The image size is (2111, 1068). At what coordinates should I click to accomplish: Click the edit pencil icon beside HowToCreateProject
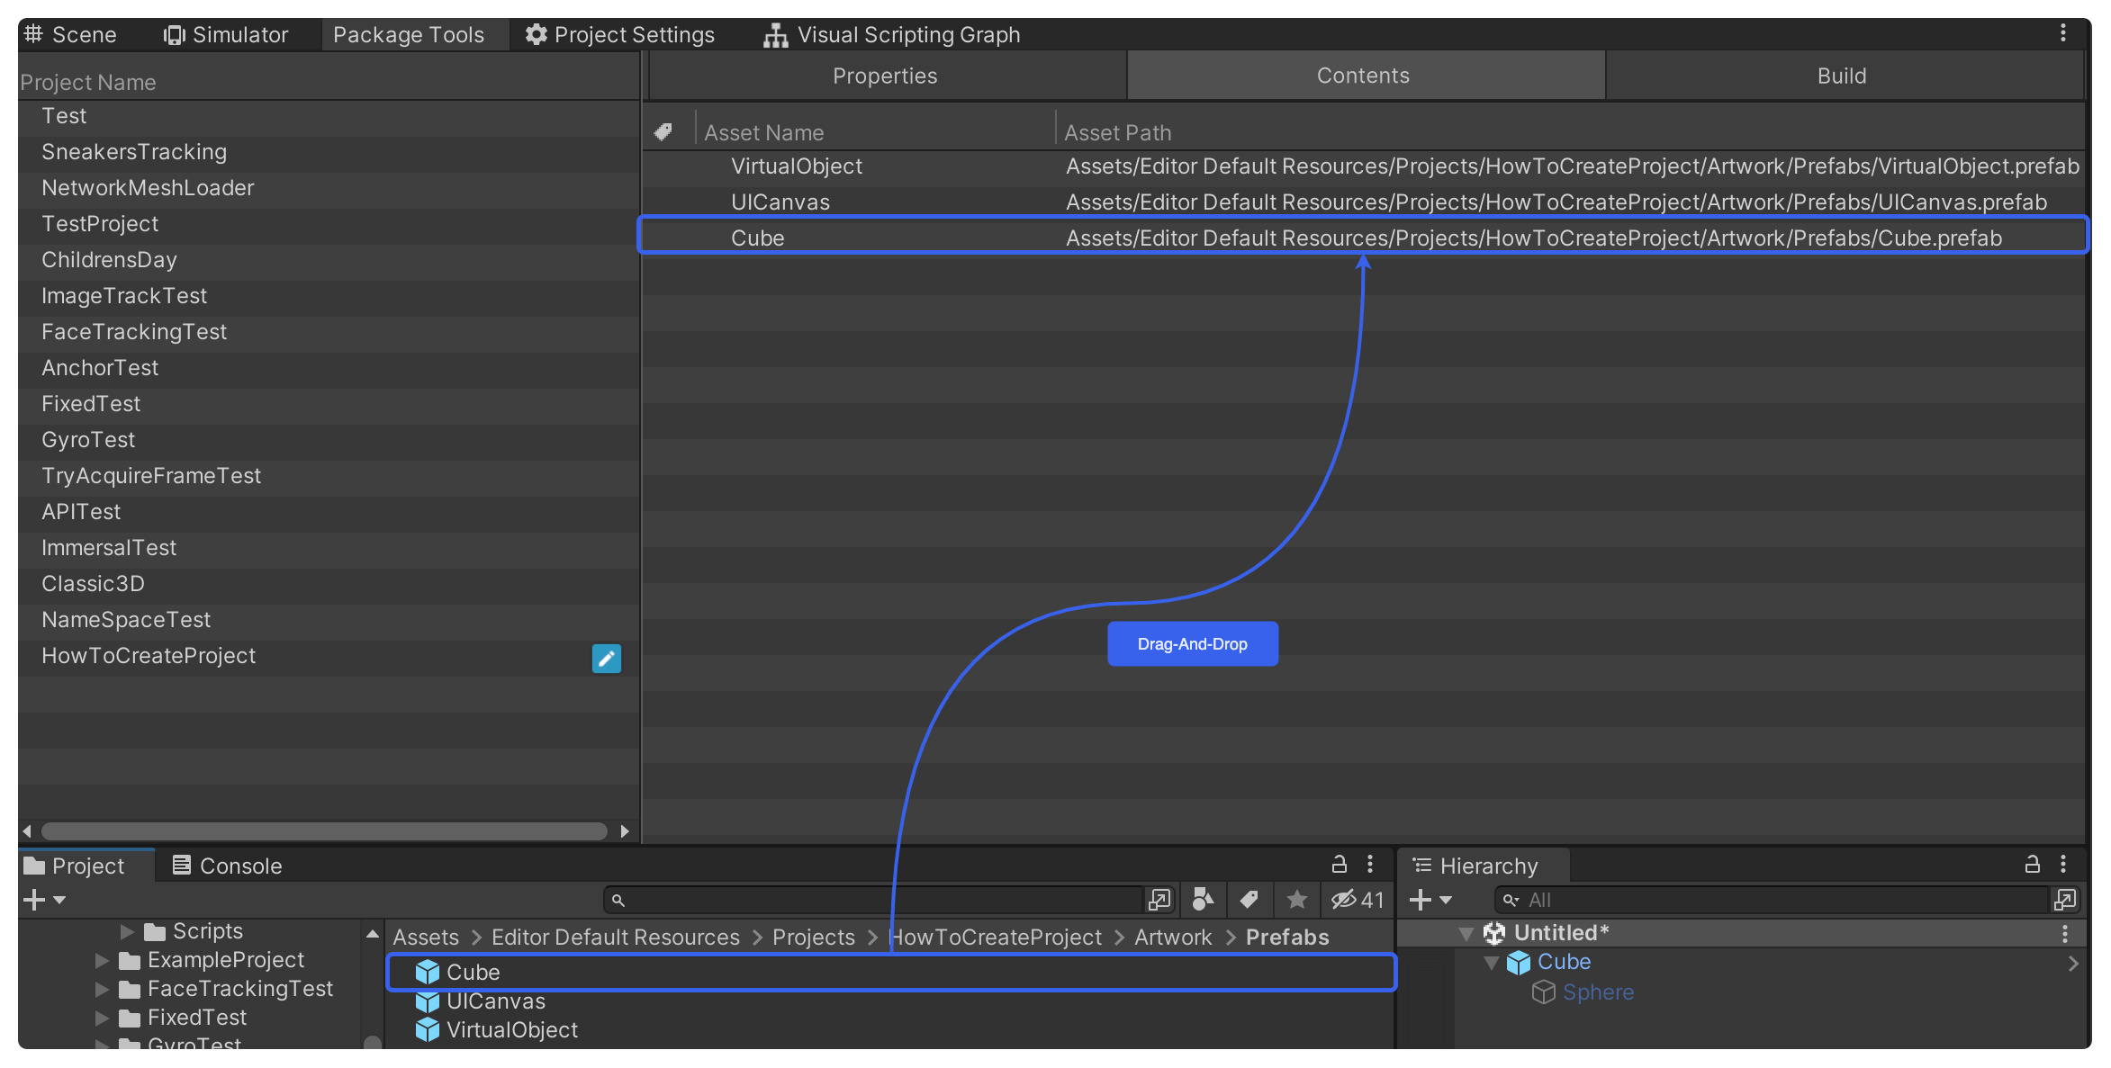(606, 658)
